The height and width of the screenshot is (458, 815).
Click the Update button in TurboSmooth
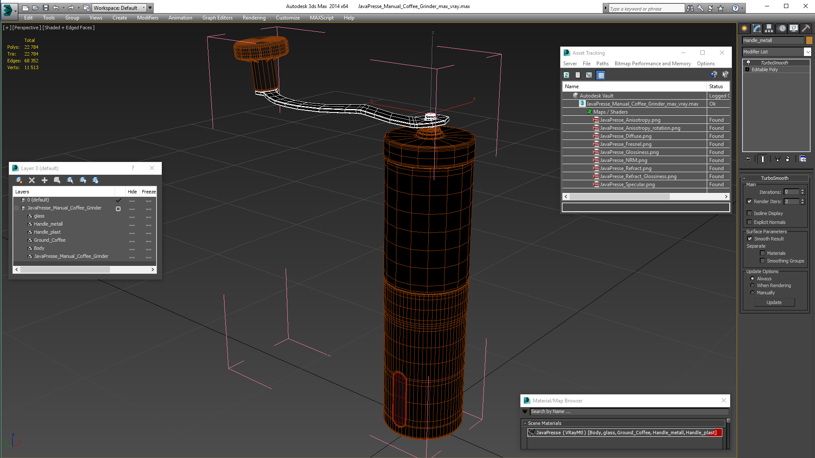coord(774,302)
